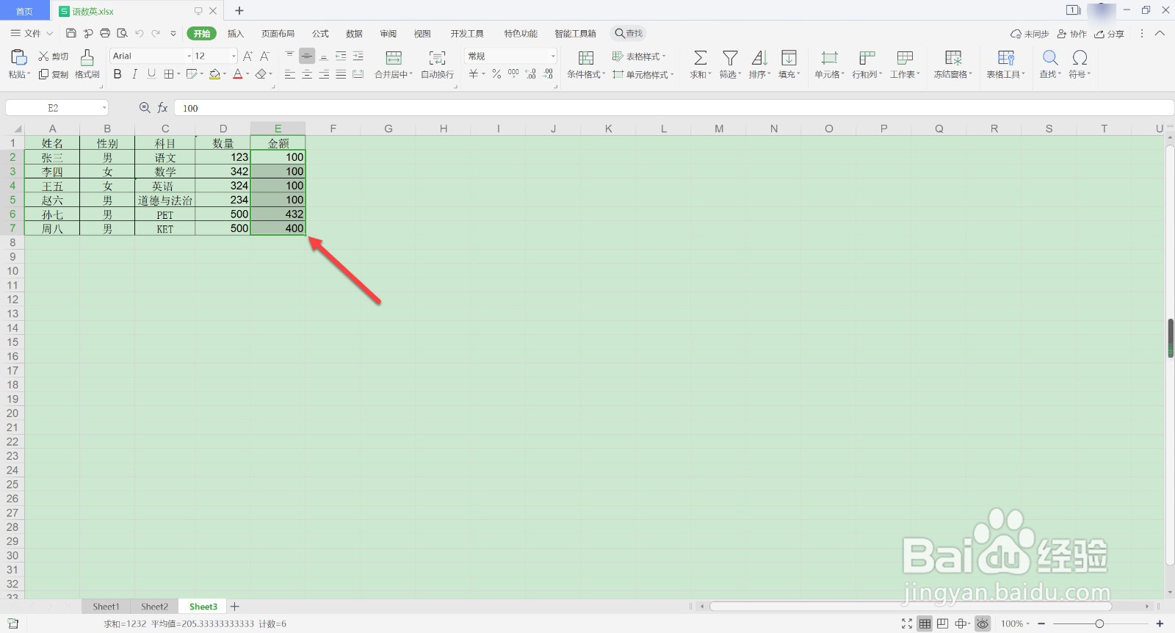Click eye protection mode icon
This screenshot has width=1175, height=633.
pyautogui.click(x=983, y=623)
